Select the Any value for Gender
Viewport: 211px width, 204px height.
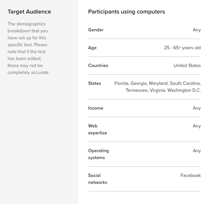pos(196,30)
